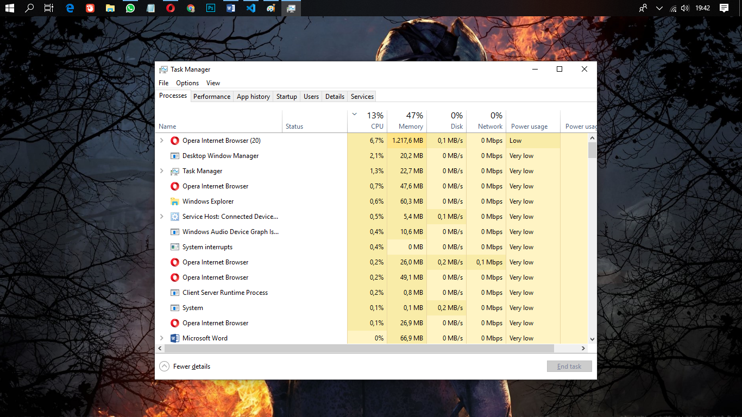Switch to the Details tab
Image resolution: width=742 pixels, height=417 pixels.
coord(335,97)
